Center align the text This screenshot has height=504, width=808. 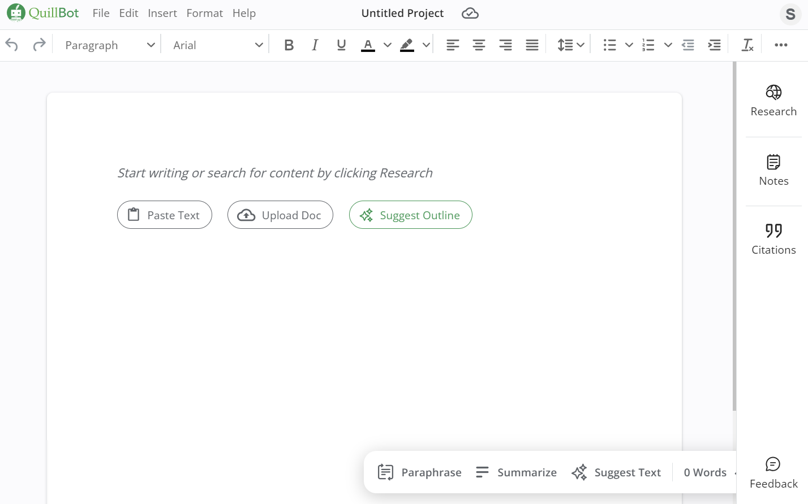[x=479, y=45]
